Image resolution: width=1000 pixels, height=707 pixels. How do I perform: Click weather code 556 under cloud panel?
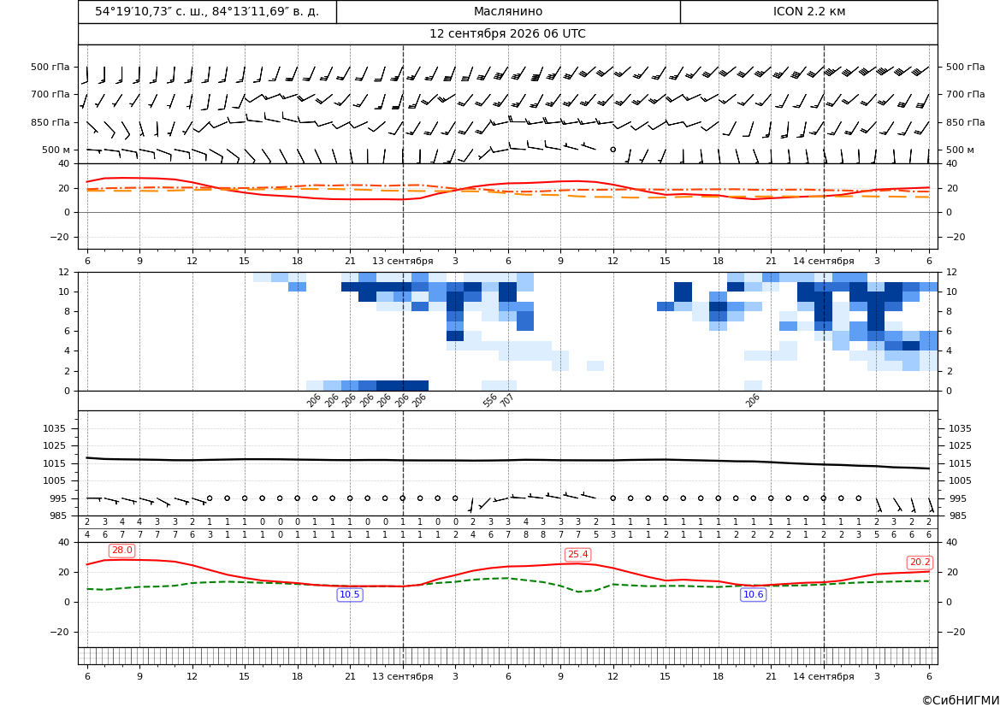489,400
